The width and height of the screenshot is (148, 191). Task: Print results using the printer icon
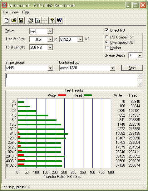(x=30, y=20)
